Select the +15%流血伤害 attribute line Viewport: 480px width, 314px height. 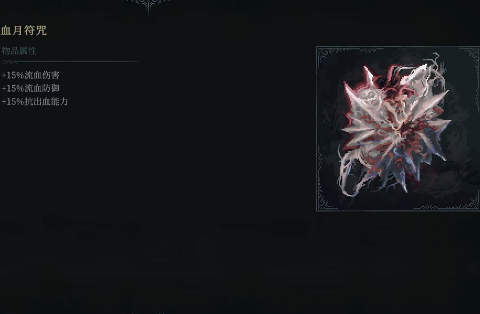pos(30,75)
